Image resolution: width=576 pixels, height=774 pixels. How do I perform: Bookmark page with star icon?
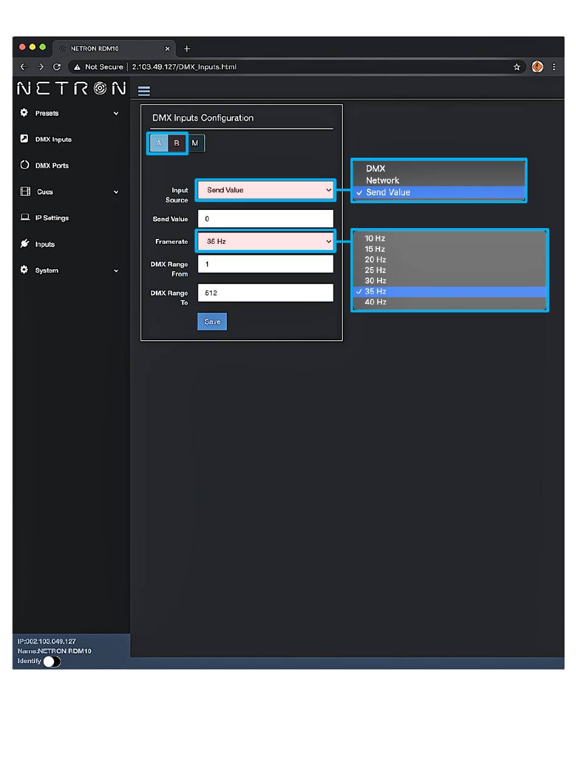(517, 67)
